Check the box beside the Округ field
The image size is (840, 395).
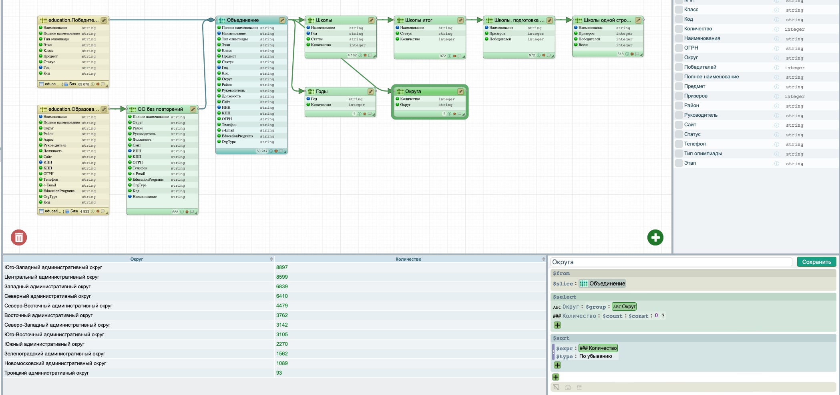click(679, 58)
